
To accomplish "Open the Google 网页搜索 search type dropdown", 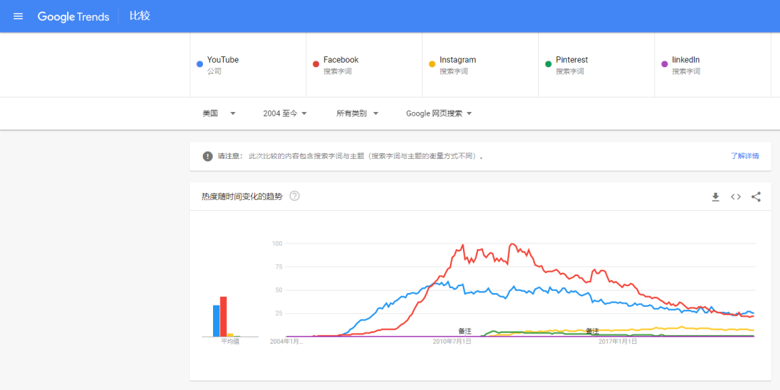I will (x=439, y=113).
